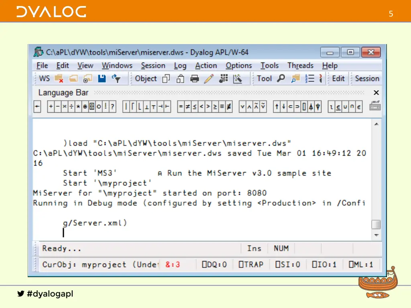Click the keyboard icon on the Language Bar
The height and width of the screenshot is (308, 411).
pyautogui.click(x=375, y=106)
